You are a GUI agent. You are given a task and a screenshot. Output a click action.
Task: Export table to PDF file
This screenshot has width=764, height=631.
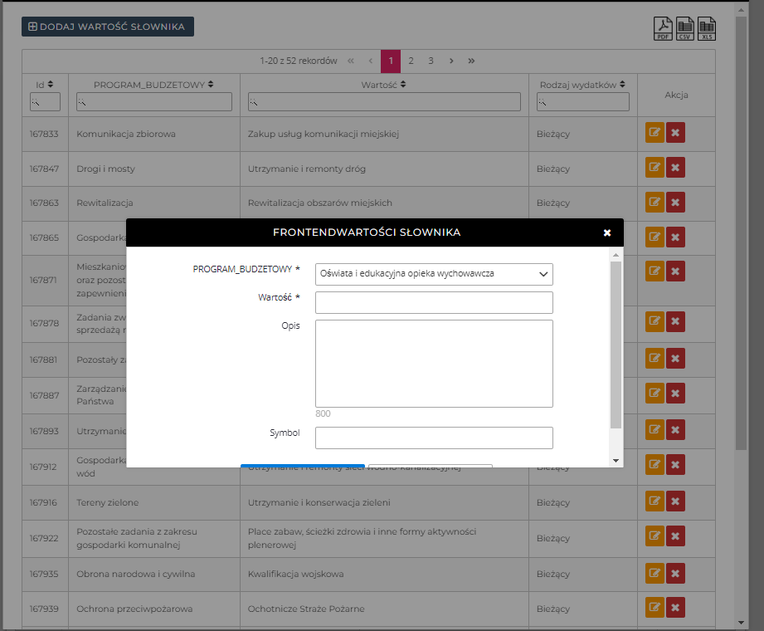point(663,28)
